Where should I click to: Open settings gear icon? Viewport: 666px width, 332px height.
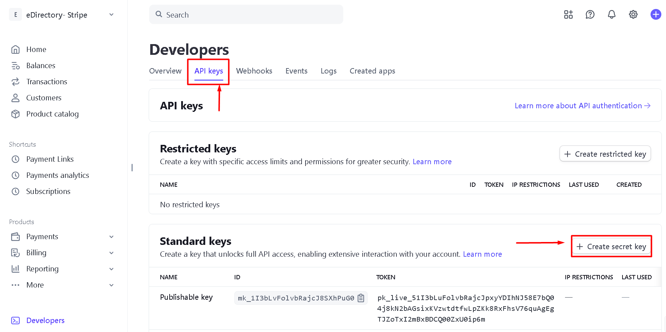(633, 14)
